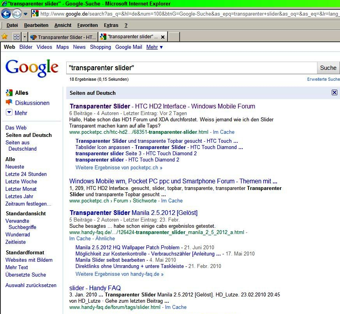Viewport: 340px width, 314px height.
Task: Select the Diskussionen filter icon
Action: 9,102
